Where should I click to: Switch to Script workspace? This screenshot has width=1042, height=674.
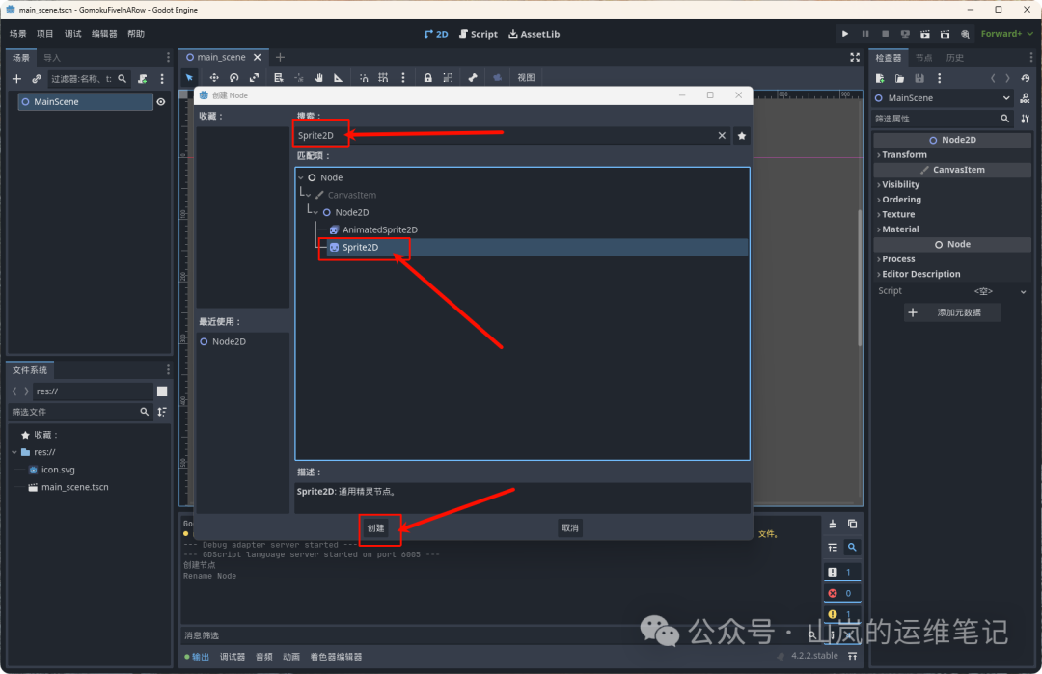pos(479,34)
